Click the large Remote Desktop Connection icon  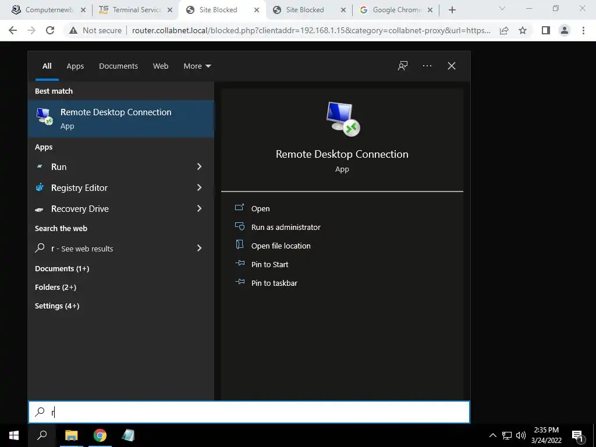click(343, 119)
